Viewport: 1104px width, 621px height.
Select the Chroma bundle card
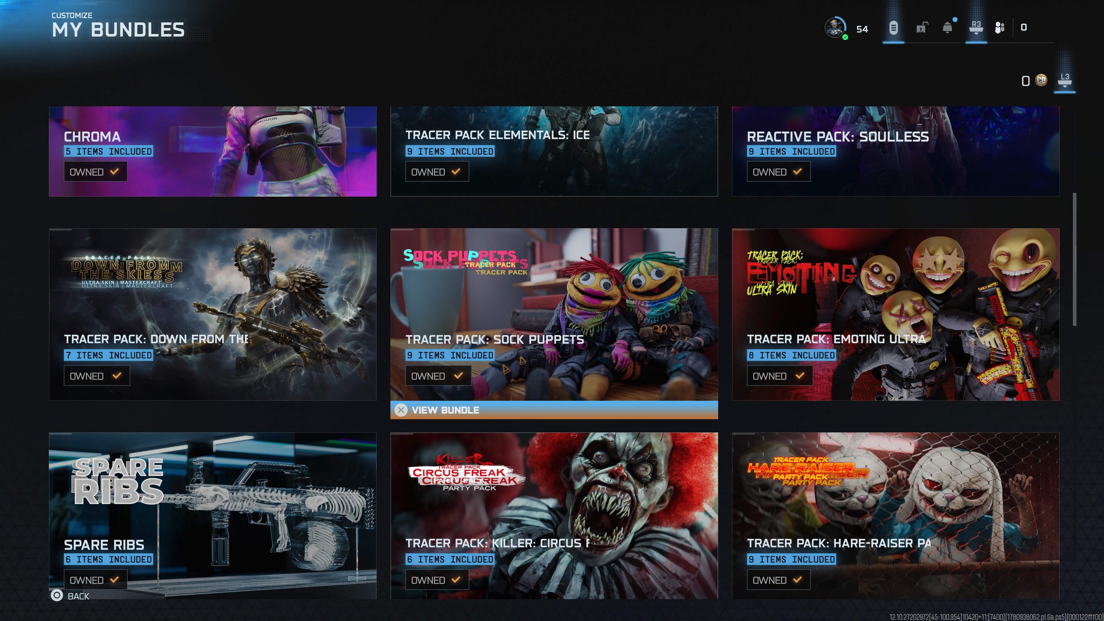pyautogui.click(x=212, y=151)
